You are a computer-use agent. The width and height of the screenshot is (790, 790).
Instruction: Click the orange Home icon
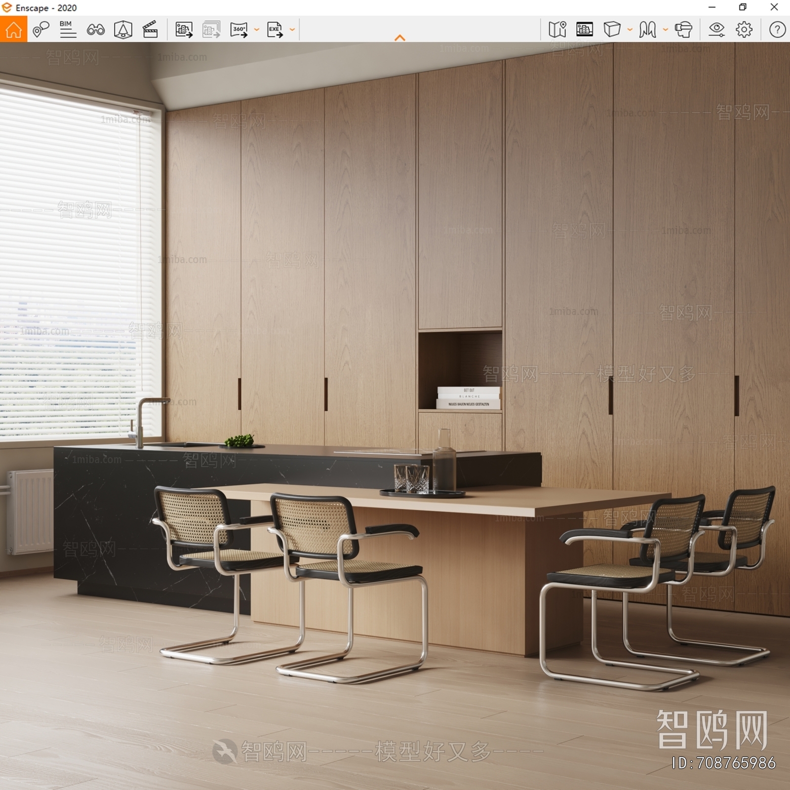(x=13, y=29)
